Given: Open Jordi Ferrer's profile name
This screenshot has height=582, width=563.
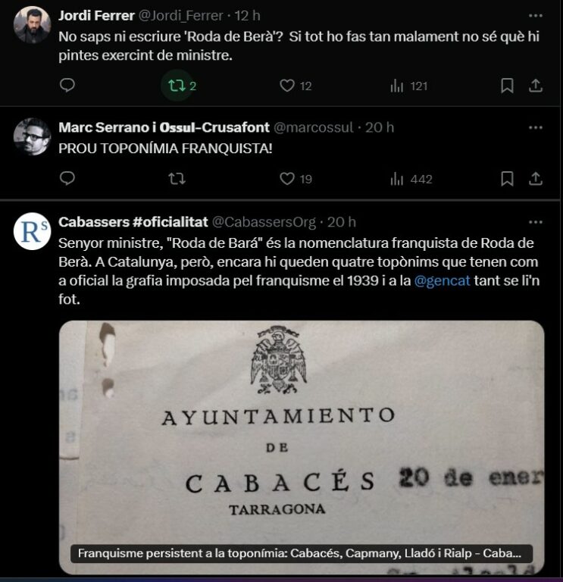Looking at the screenshot, I should tap(96, 16).
